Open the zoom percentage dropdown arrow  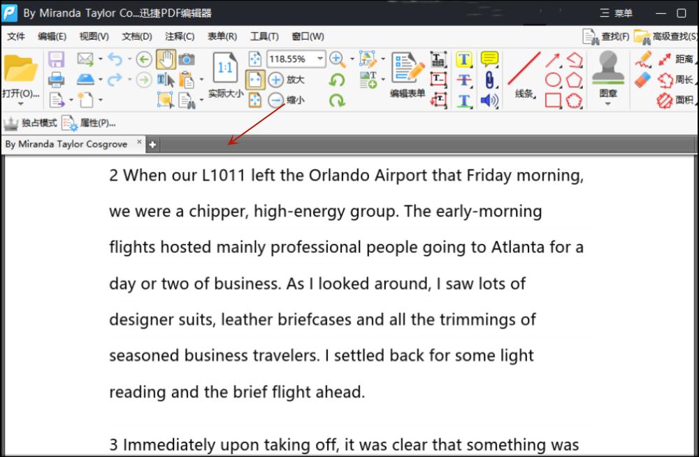(320, 59)
